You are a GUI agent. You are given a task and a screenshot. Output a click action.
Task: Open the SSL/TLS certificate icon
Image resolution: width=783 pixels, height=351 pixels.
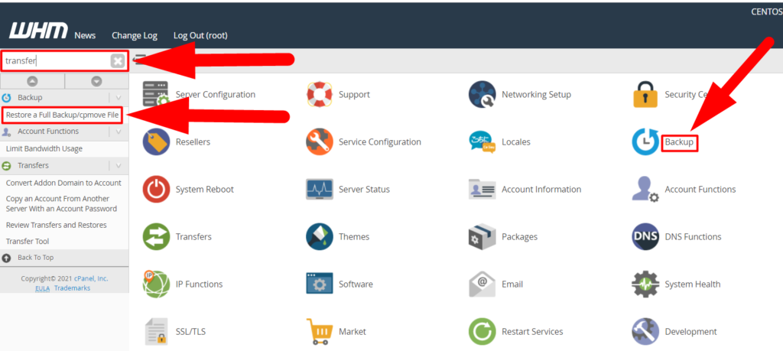click(156, 332)
